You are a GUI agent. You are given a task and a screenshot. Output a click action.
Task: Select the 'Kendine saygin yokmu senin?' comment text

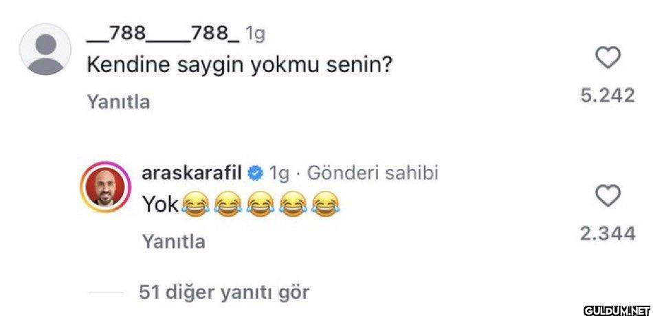click(240, 67)
